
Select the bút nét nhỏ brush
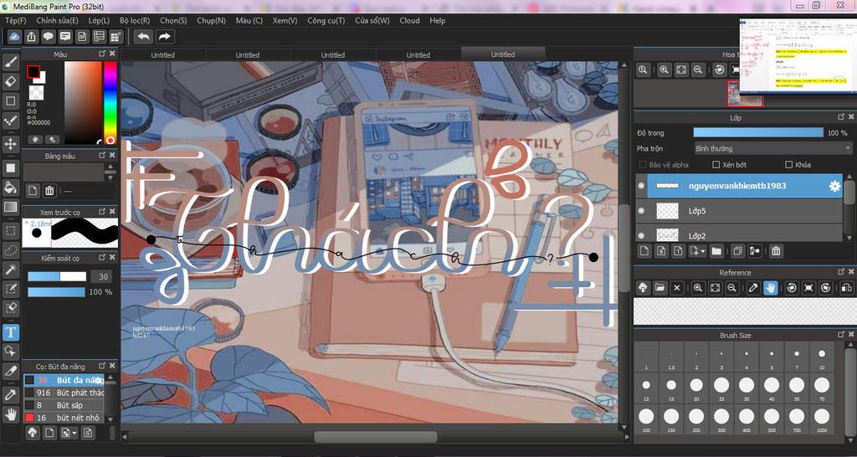coord(64,418)
